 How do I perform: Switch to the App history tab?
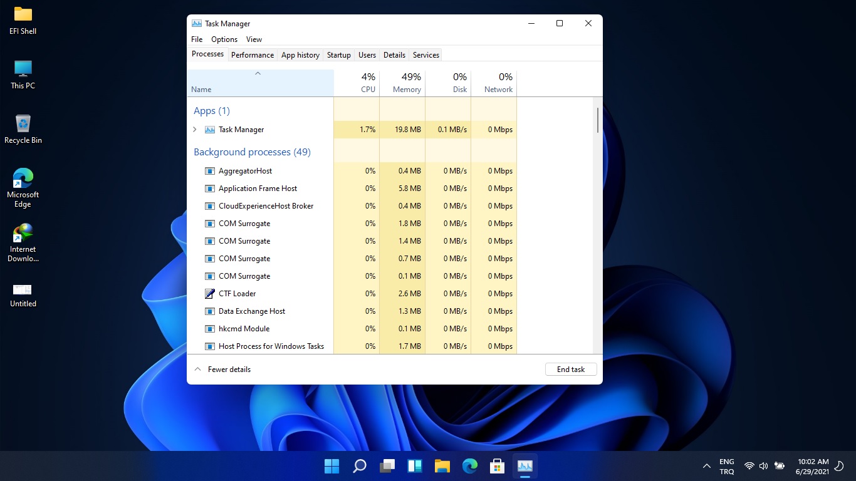(x=300, y=55)
